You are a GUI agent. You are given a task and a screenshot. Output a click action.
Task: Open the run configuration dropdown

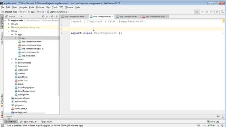pos(197,12)
